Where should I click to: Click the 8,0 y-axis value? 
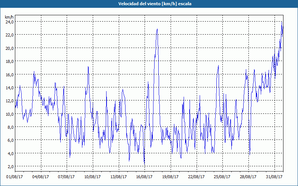[x=10, y=127]
